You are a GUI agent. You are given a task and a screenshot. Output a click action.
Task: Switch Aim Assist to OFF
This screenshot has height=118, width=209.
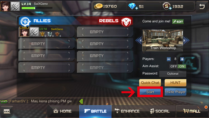tap(174, 66)
